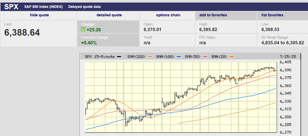Click the Change: field label
Viewport: 308px width, 136px height.
(88, 24)
